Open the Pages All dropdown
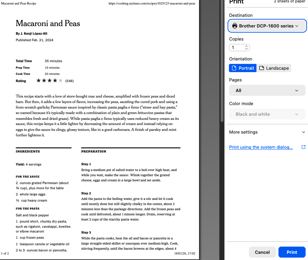This screenshot has height=260, width=308. click(267, 90)
